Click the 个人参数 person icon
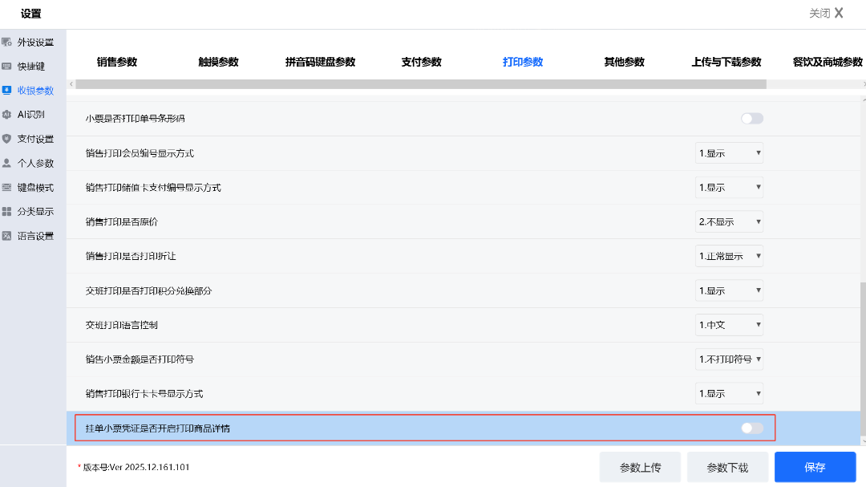866x487 pixels. point(7,163)
